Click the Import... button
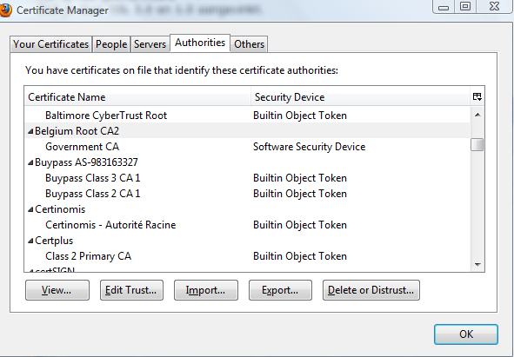The width and height of the screenshot is (514, 357). pyautogui.click(x=206, y=290)
